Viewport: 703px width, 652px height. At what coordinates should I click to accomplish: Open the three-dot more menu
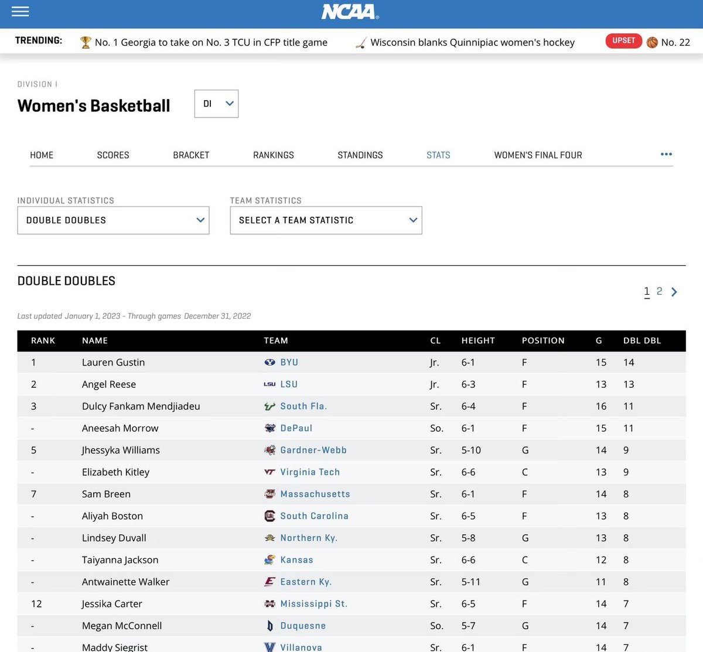[x=666, y=154]
